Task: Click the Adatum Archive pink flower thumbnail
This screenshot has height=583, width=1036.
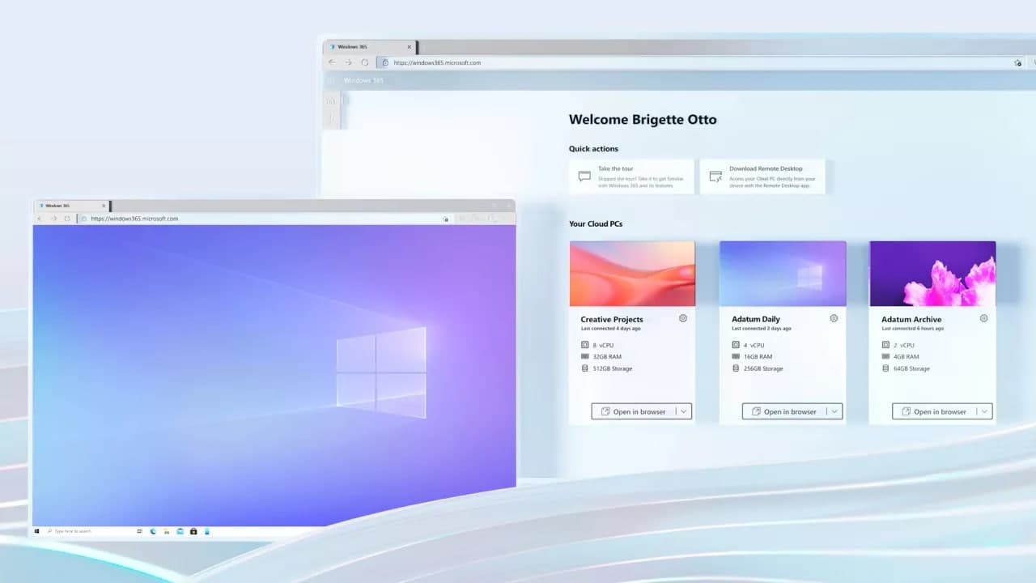Action: point(932,273)
